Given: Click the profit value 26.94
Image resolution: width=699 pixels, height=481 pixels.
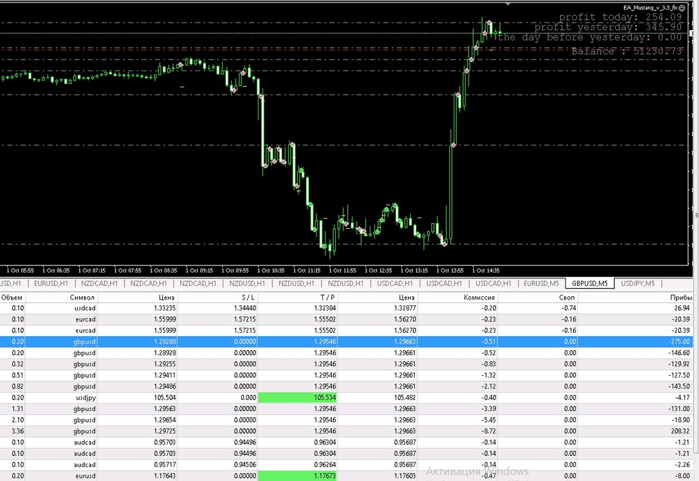Looking at the screenshot, I should 682,308.
